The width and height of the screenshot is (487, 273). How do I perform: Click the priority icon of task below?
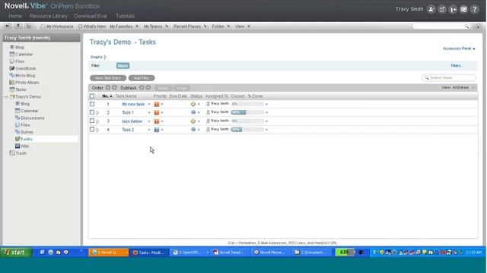click(157, 121)
